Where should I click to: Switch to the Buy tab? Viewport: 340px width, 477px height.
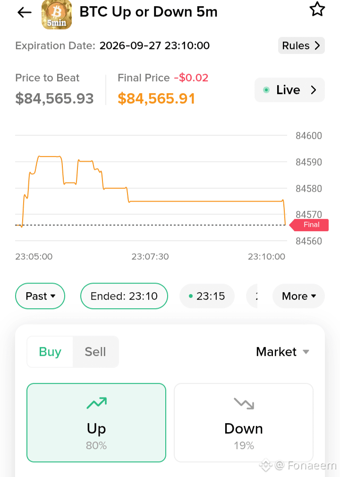50,352
